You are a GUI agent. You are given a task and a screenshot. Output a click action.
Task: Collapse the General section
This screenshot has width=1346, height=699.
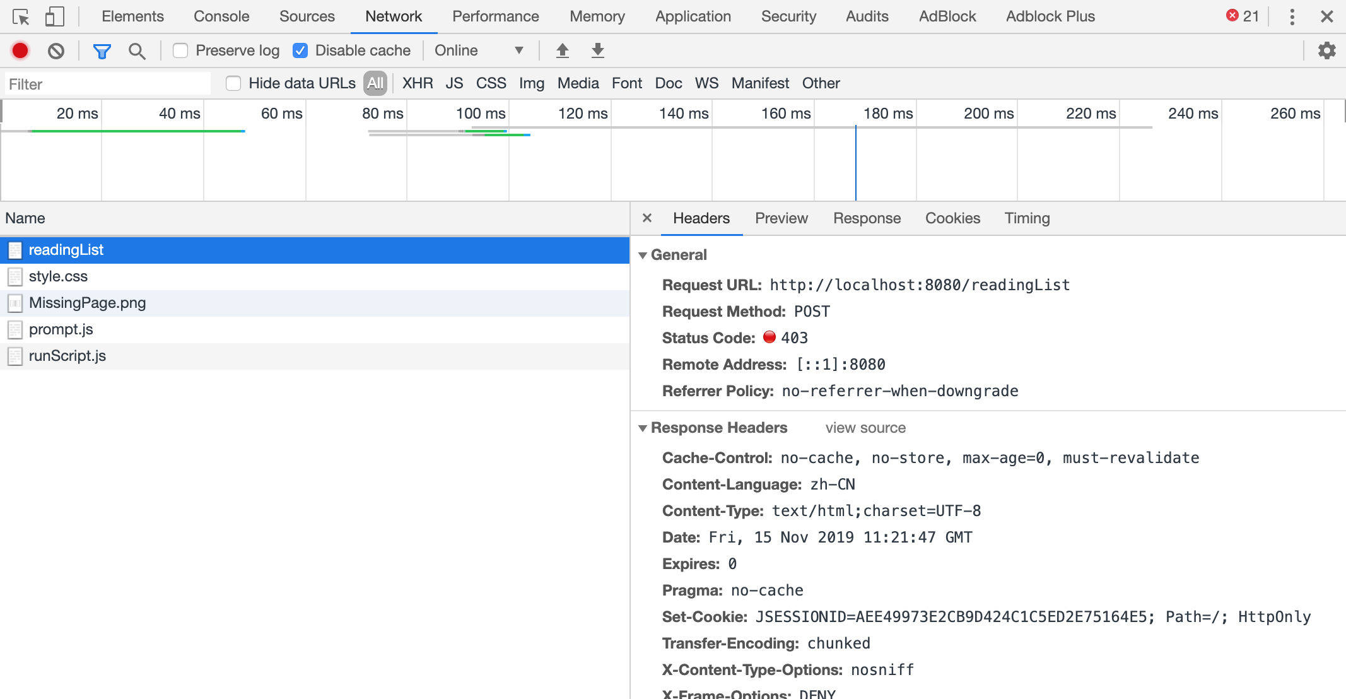click(643, 255)
